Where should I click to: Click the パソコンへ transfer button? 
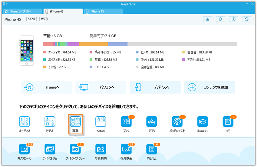coord(101,87)
